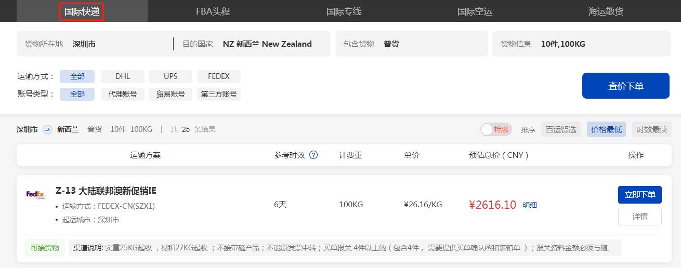Image resolution: width=681 pixels, height=268 pixels.
Task: Filter account type by 代理账号
Action: point(123,94)
